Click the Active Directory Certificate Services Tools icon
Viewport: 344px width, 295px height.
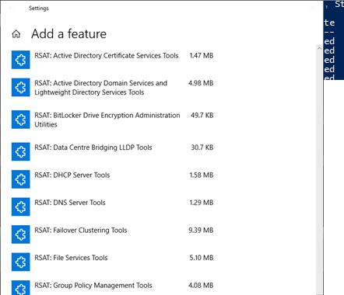tap(21, 60)
